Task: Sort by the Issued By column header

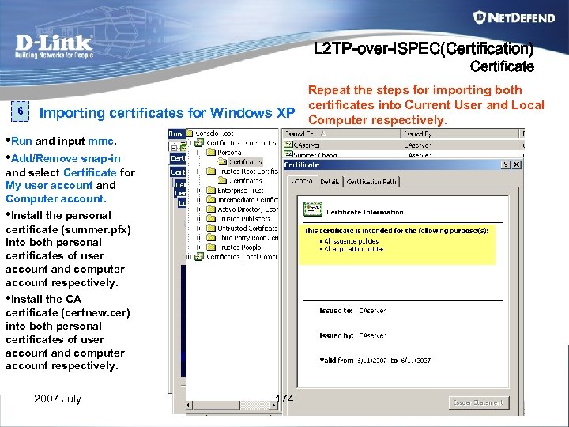Action: (460, 134)
